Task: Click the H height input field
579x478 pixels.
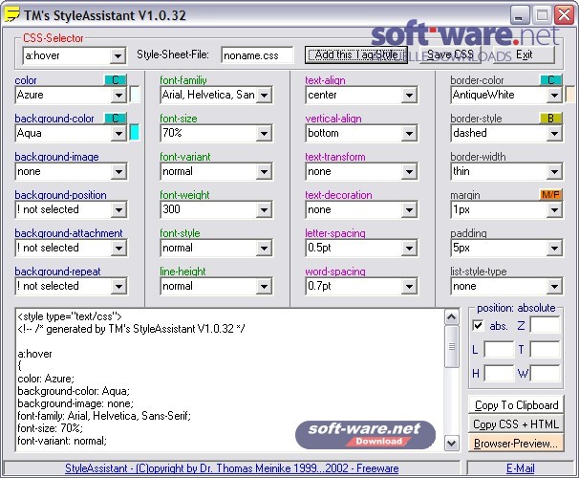Action: pos(499,374)
